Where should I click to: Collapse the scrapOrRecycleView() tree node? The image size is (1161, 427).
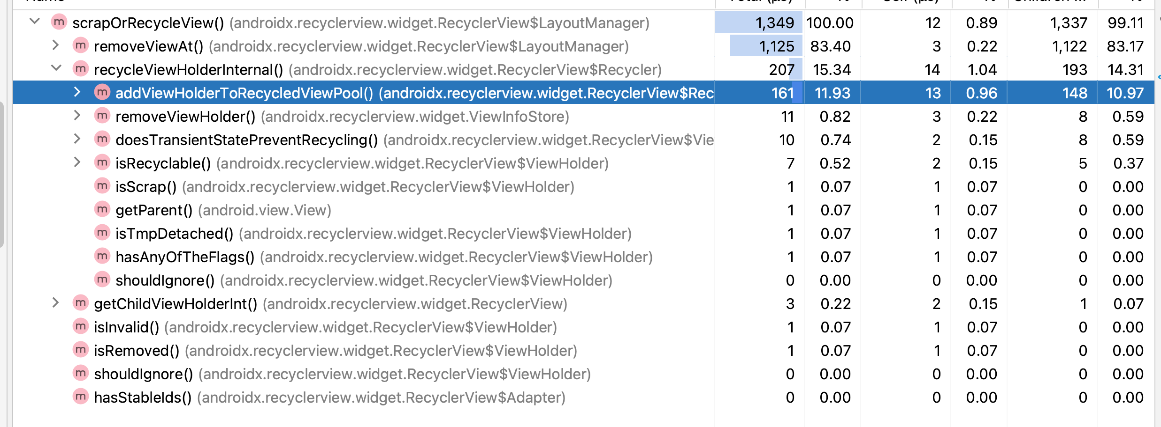(x=34, y=22)
